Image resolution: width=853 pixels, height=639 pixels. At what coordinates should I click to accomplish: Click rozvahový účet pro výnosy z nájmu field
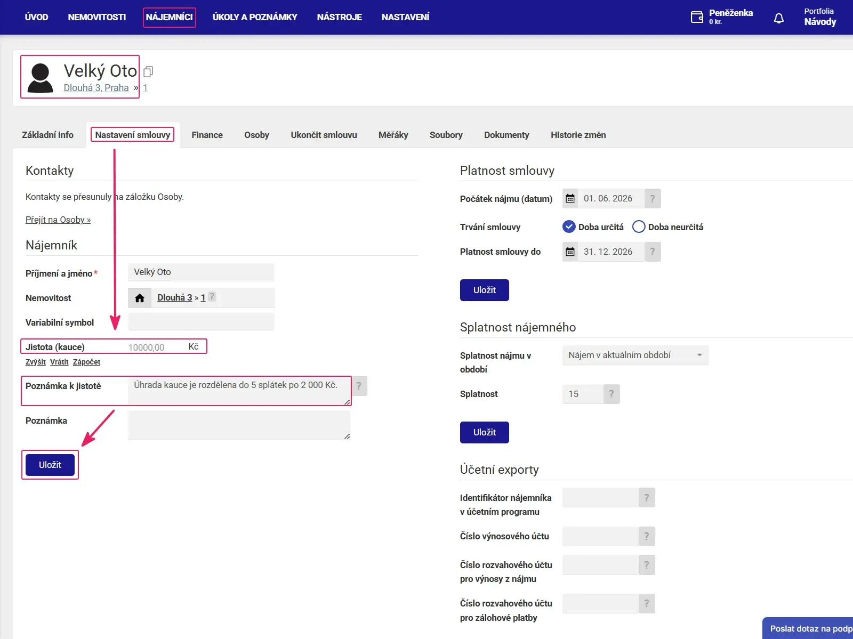pos(600,565)
